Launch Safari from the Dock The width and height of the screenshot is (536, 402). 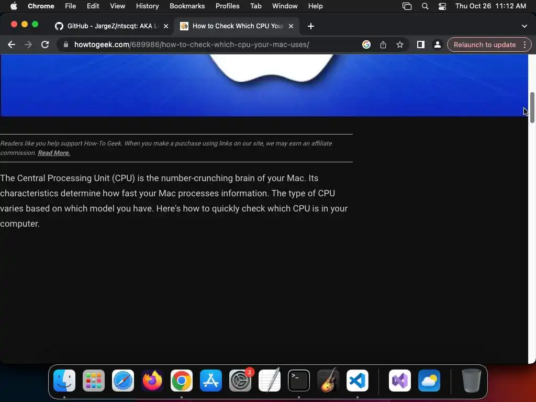pyautogui.click(x=122, y=381)
